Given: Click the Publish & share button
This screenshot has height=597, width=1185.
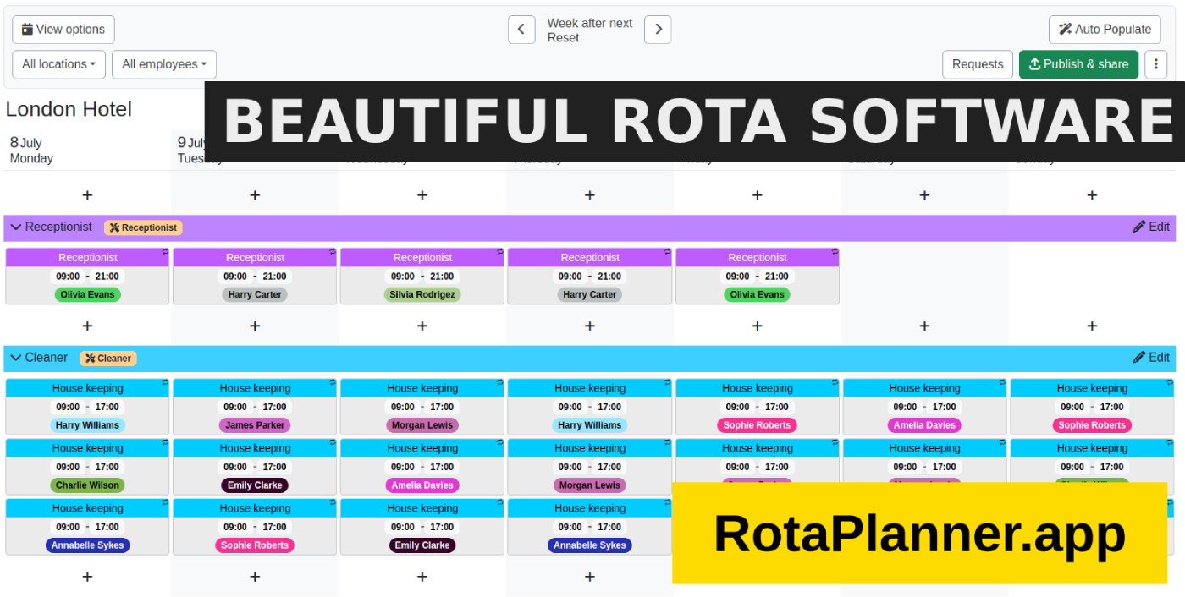Looking at the screenshot, I should coord(1078,64).
